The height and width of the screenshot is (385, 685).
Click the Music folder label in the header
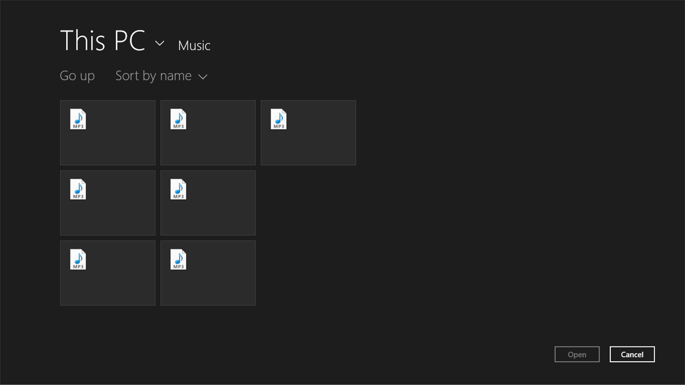[194, 46]
